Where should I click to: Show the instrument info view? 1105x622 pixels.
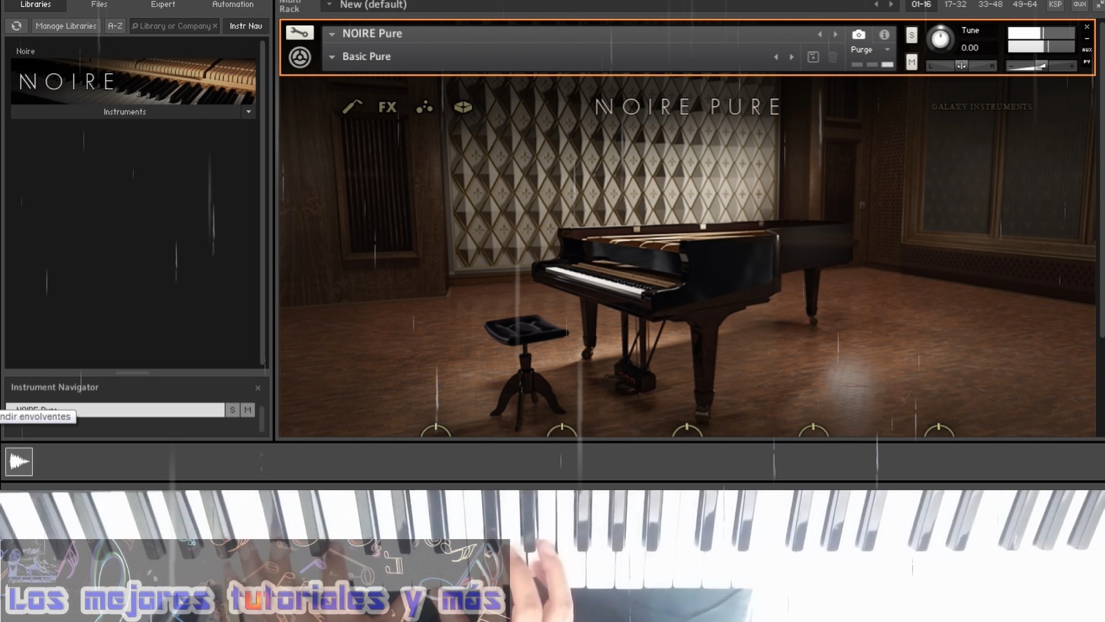(884, 35)
